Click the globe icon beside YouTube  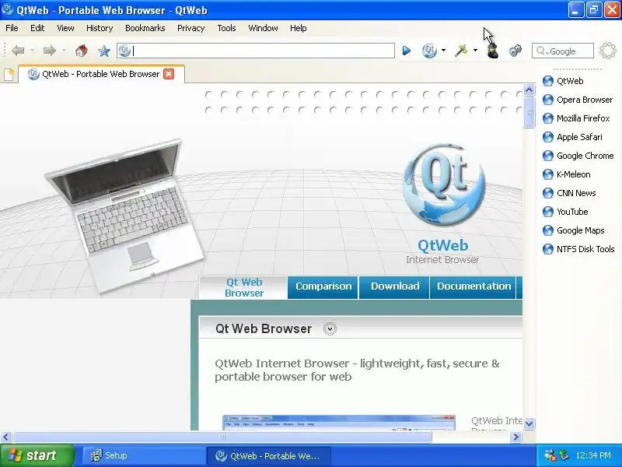[548, 212]
